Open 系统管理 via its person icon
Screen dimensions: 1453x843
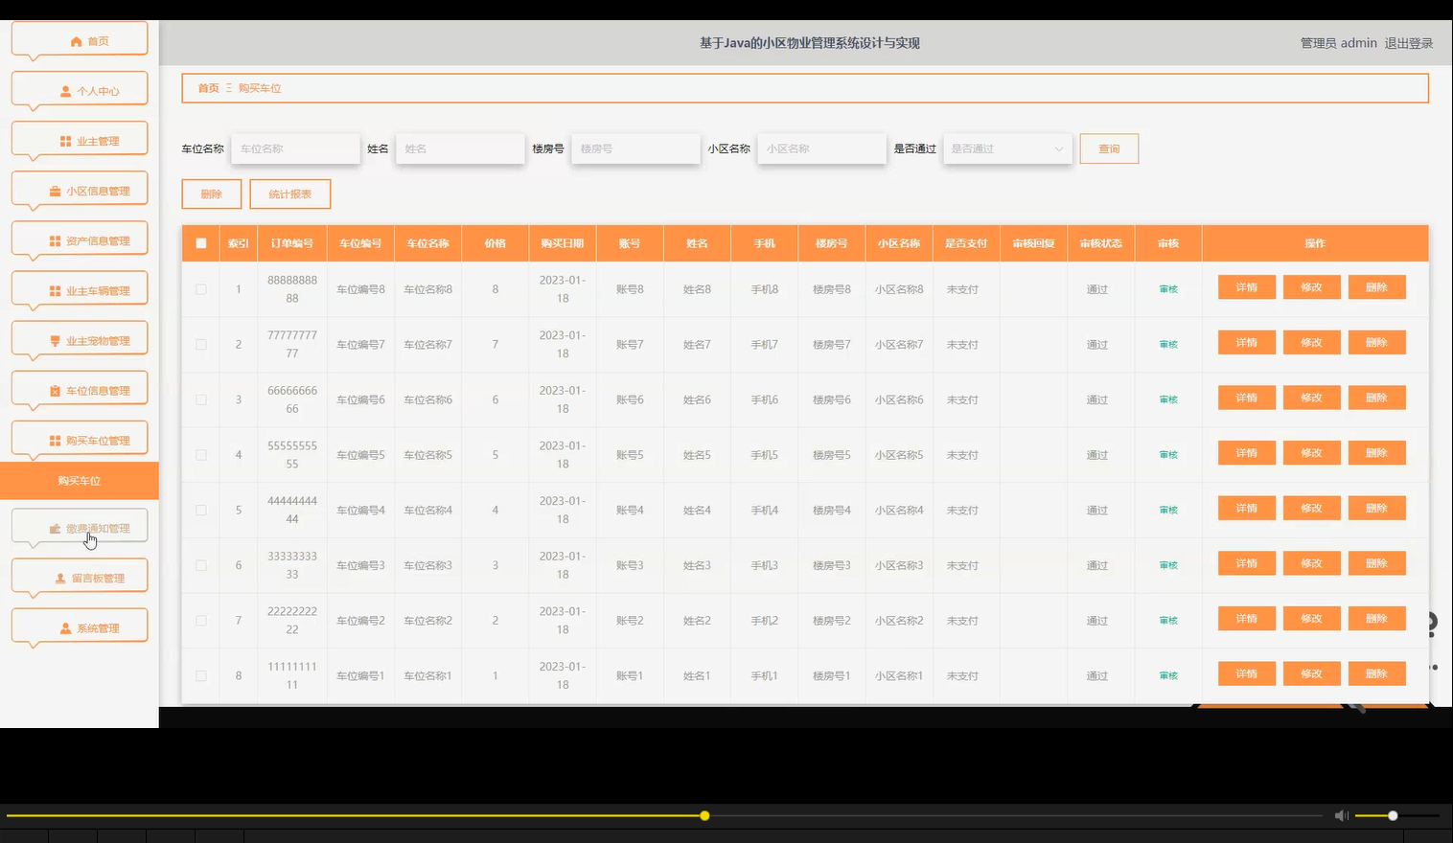pos(66,627)
